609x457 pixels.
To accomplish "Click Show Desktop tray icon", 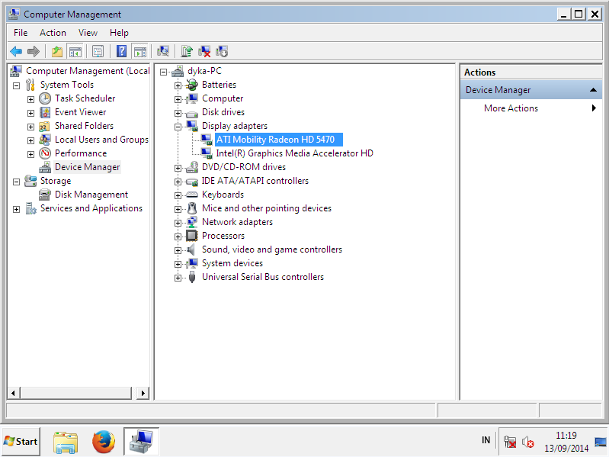I will [x=601, y=442].
